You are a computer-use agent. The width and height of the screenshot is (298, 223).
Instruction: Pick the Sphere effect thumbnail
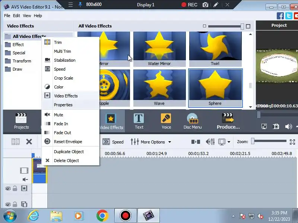(215, 88)
